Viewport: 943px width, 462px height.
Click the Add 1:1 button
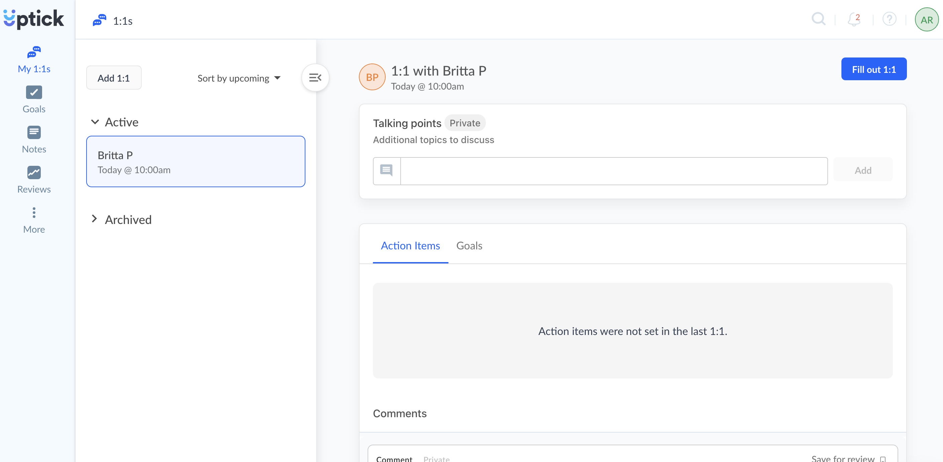pos(114,78)
